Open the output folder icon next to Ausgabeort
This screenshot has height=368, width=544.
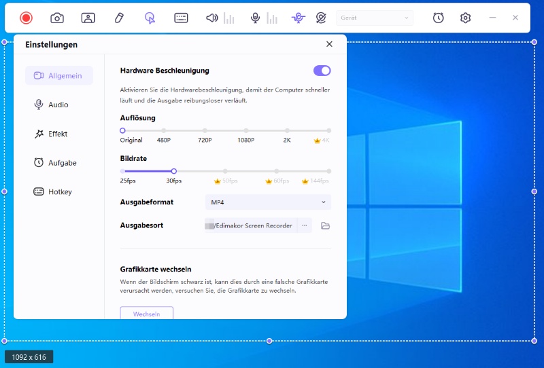point(325,225)
